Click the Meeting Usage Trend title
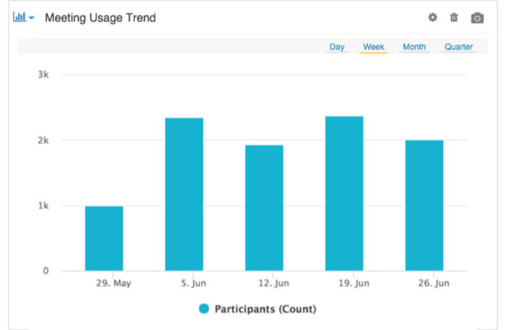506x330 pixels. [101, 18]
